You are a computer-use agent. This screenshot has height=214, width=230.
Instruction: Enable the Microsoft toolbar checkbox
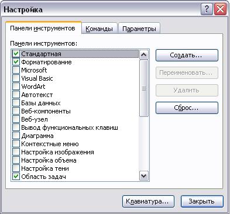(16, 70)
